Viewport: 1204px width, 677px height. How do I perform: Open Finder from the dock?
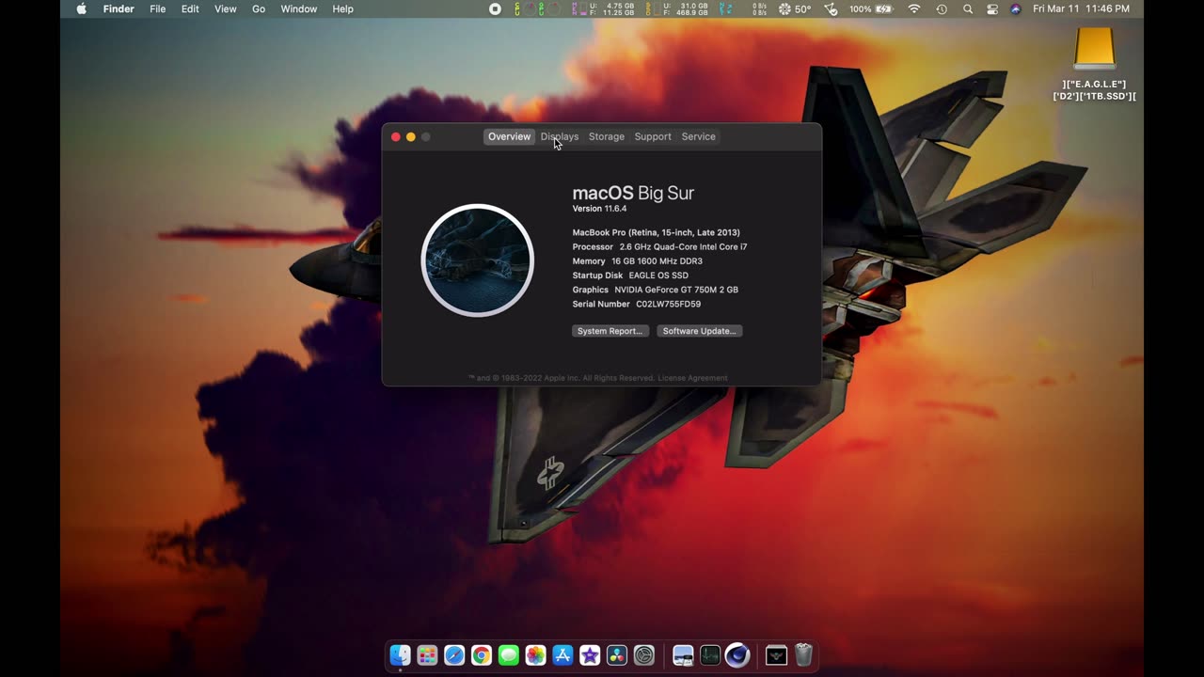400,655
